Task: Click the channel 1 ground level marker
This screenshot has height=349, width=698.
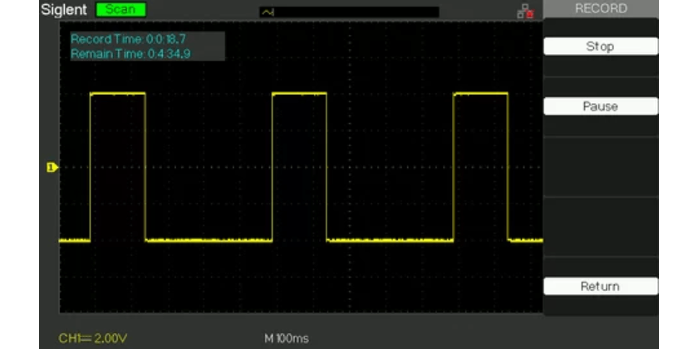Action: 52,168
